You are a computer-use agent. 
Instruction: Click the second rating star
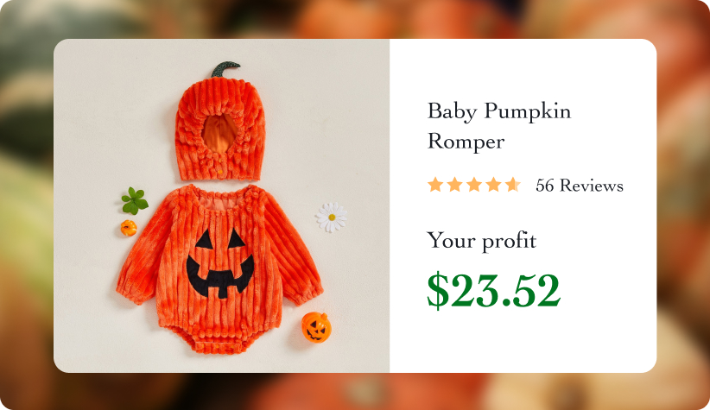[454, 185]
